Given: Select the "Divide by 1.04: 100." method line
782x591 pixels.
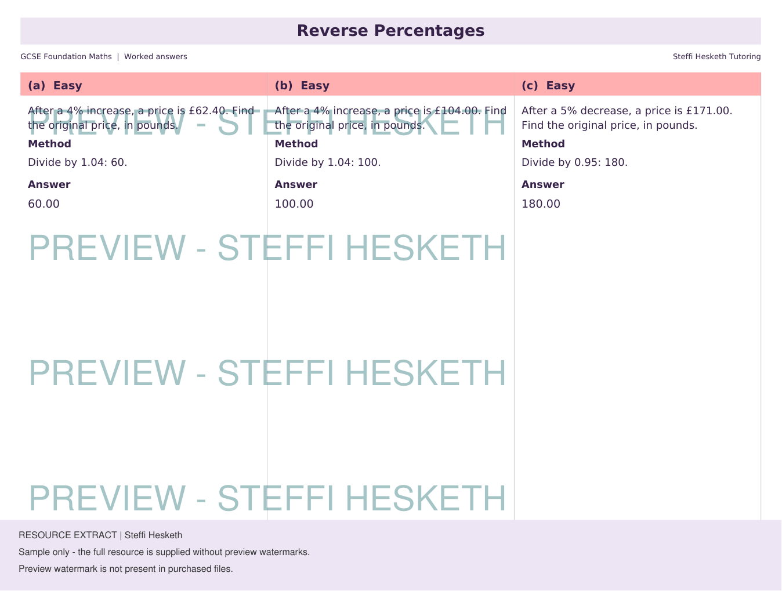Looking at the screenshot, I should [x=328, y=162].
